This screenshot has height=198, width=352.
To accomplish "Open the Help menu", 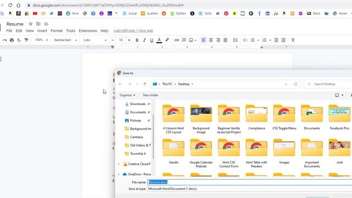I will pos(104,31).
